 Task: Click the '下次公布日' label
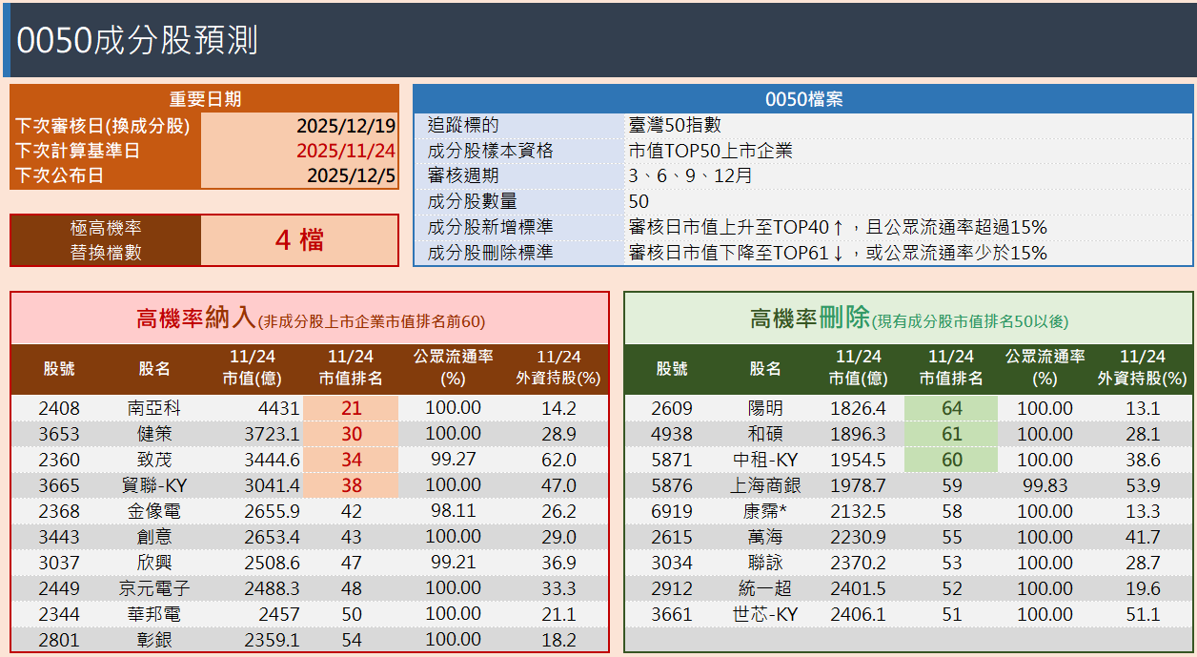coord(60,175)
